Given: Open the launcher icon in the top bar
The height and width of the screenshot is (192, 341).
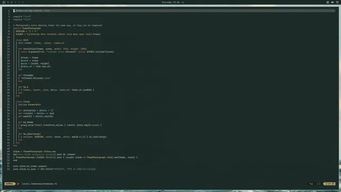Looking at the screenshot, I should tap(4, 2).
